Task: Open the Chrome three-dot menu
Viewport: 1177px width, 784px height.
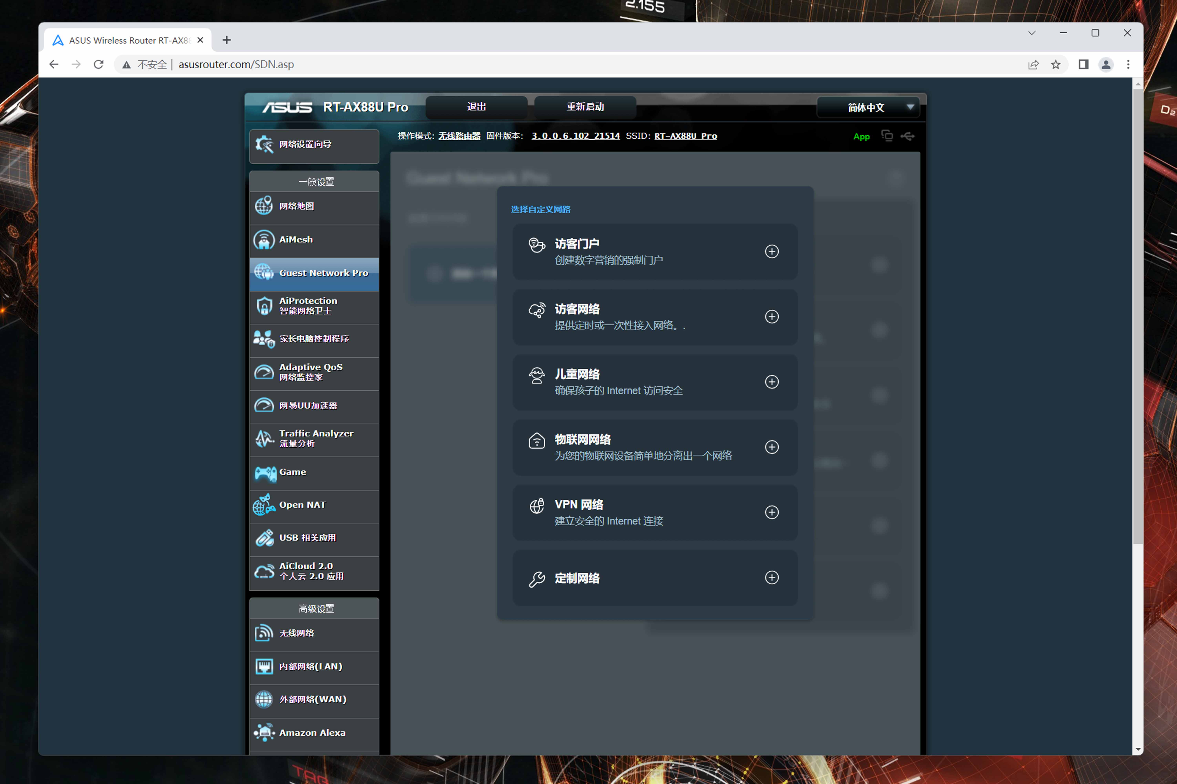Action: pyautogui.click(x=1128, y=64)
